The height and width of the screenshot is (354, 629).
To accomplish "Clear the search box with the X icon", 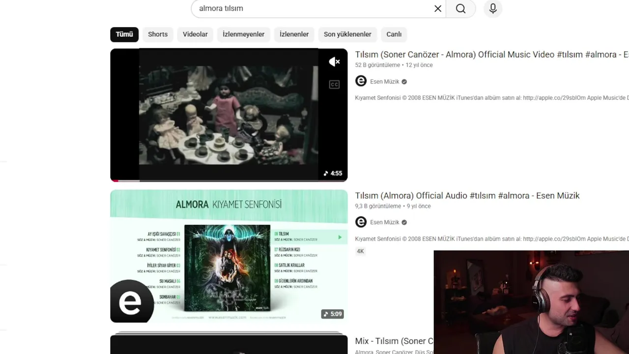I will (x=438, y=8).
